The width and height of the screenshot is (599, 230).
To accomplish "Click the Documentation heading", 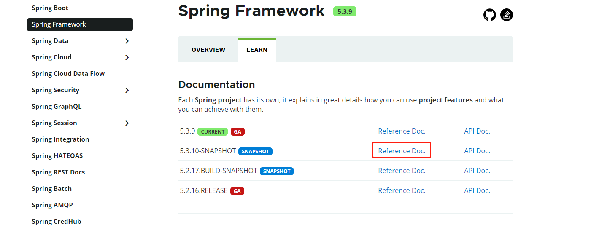I will point(216,85).
